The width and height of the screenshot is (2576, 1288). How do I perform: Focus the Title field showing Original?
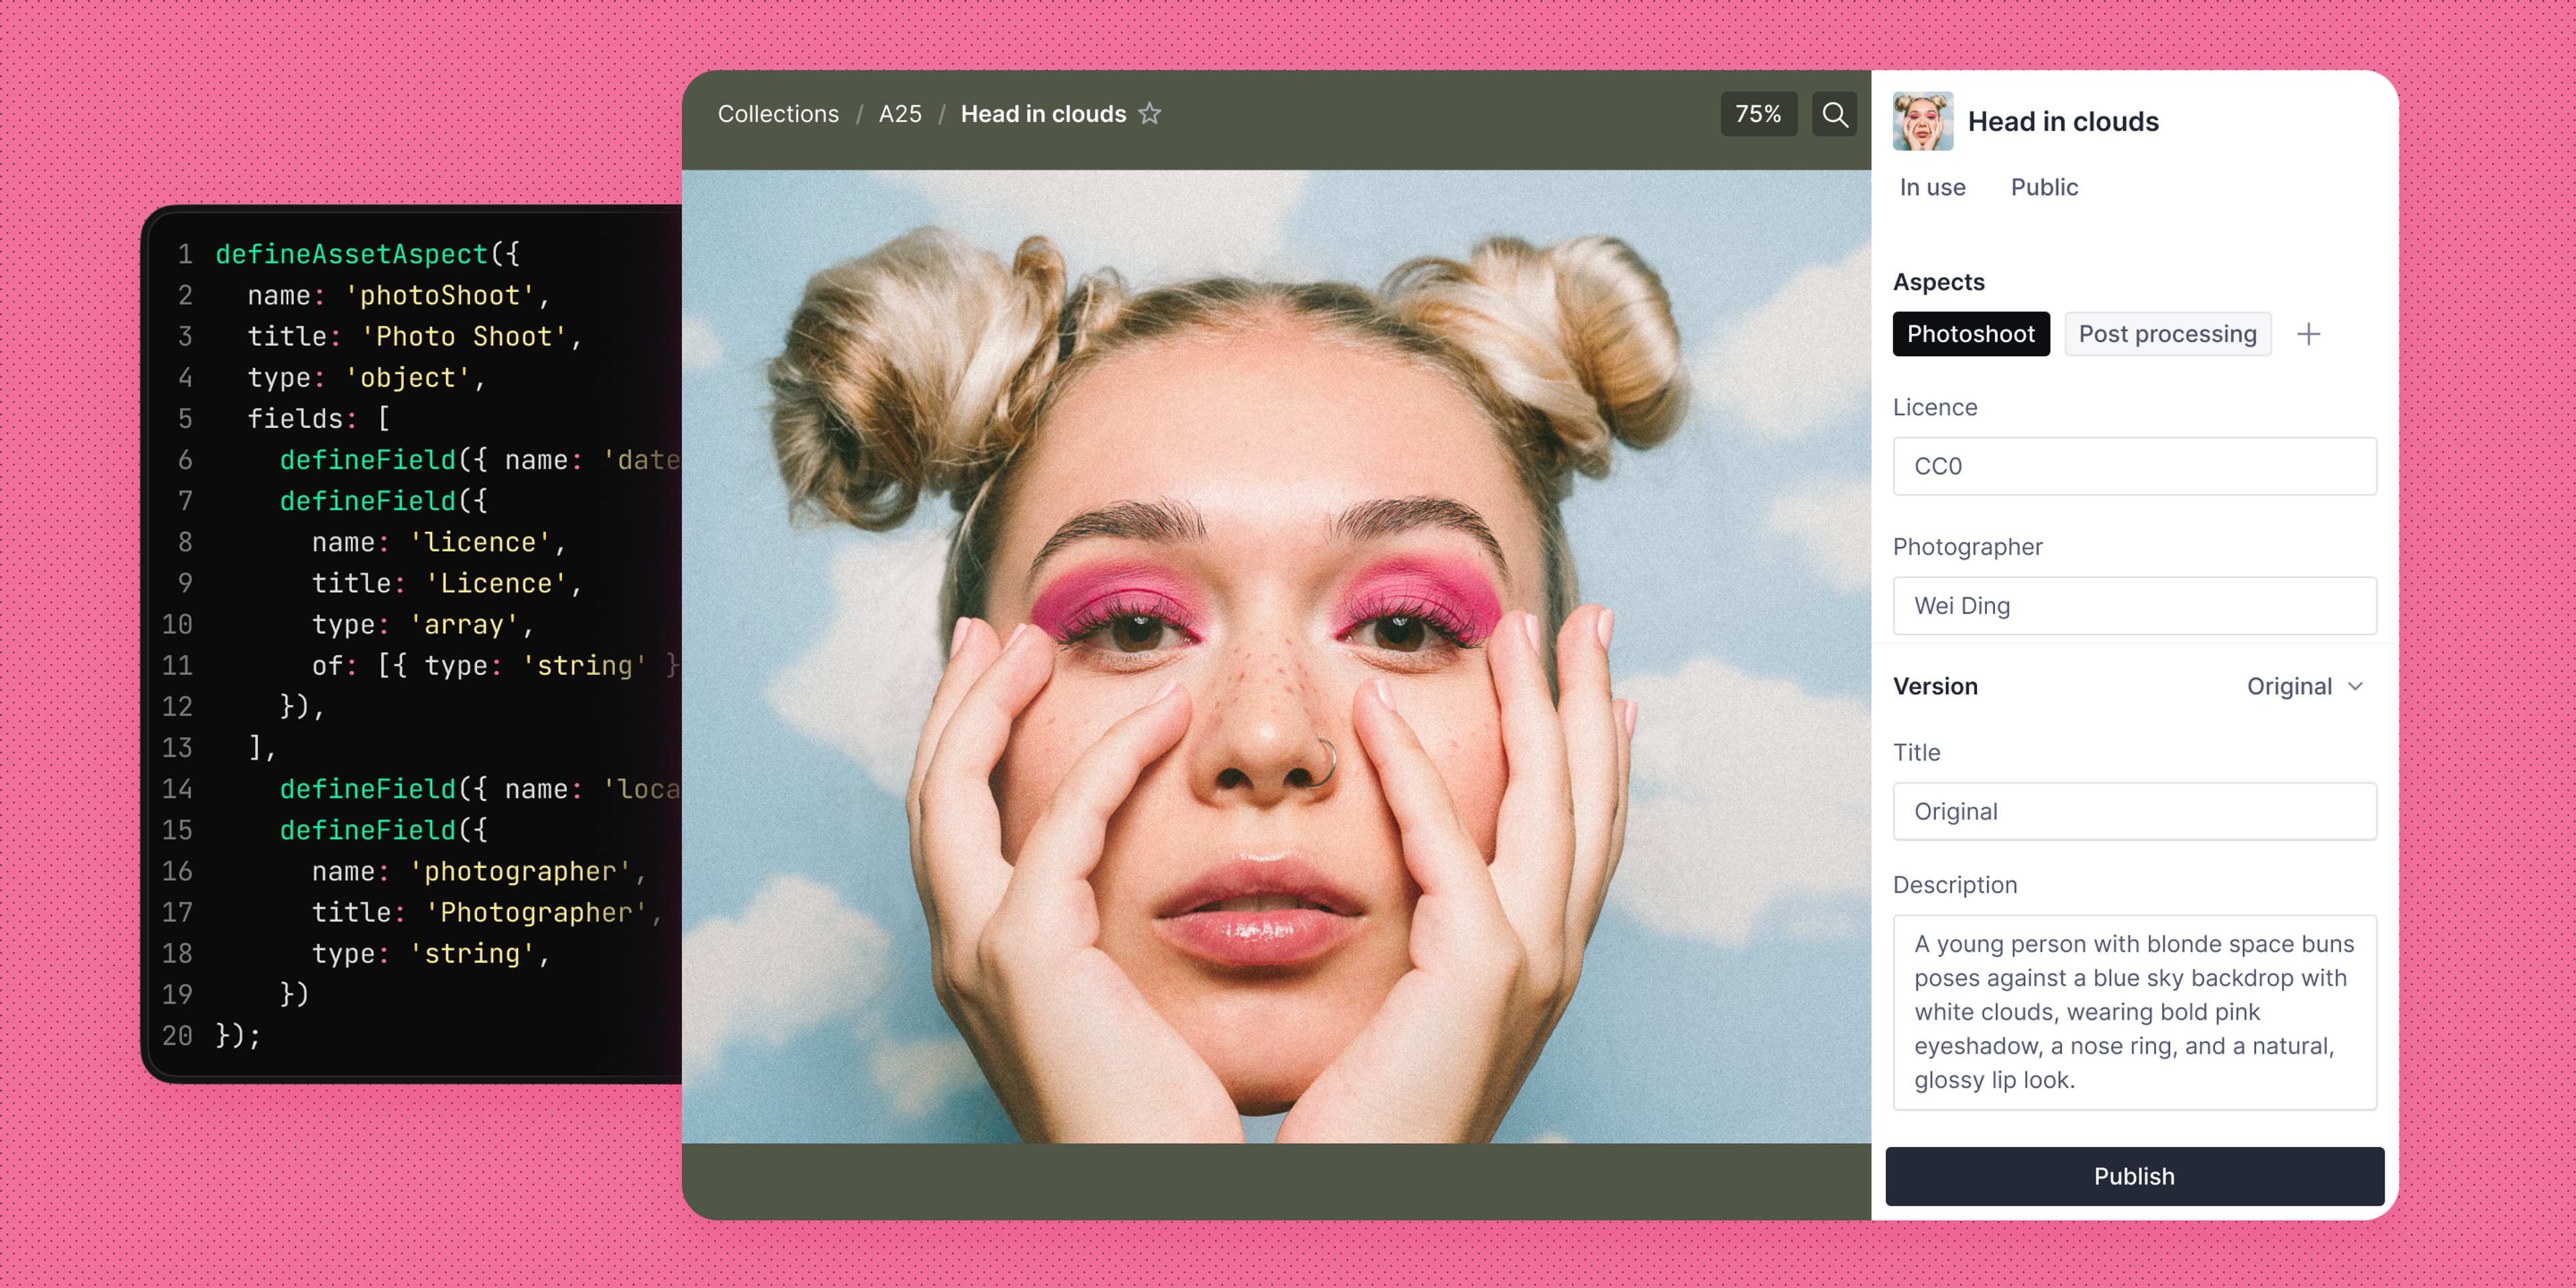2134,811
